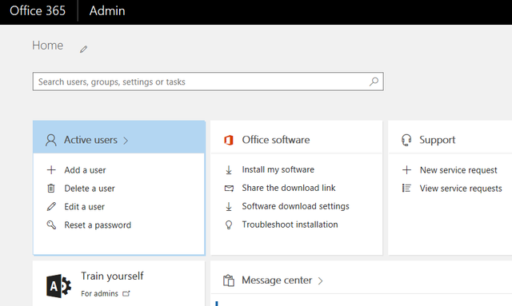
Task: Expand Active users with its chevron arrow
Action: tap(126, 141)
